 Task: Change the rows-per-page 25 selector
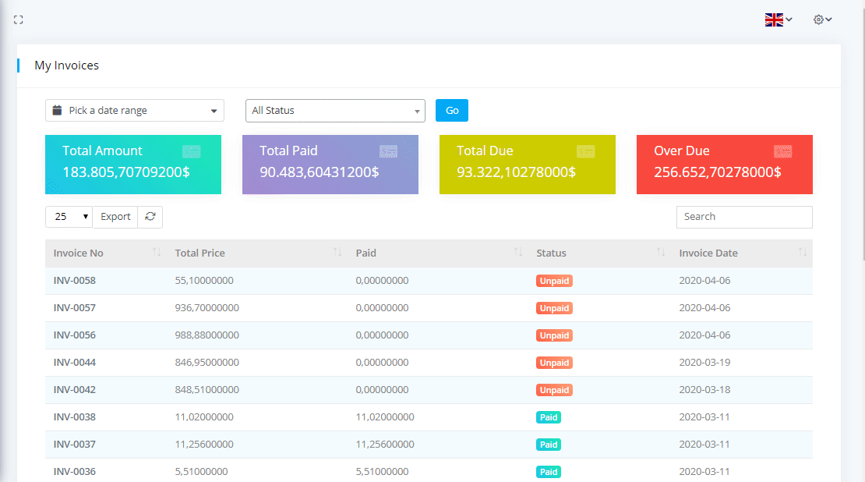69,217
